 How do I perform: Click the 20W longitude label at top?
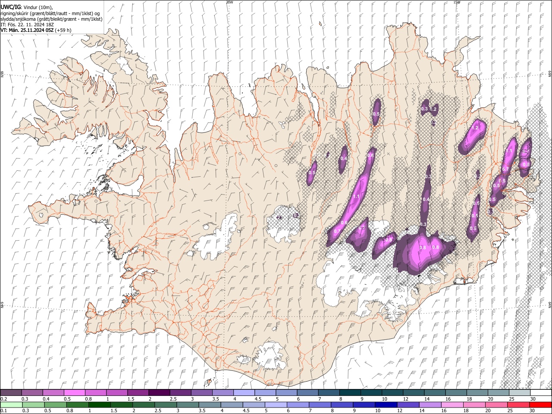229,2
